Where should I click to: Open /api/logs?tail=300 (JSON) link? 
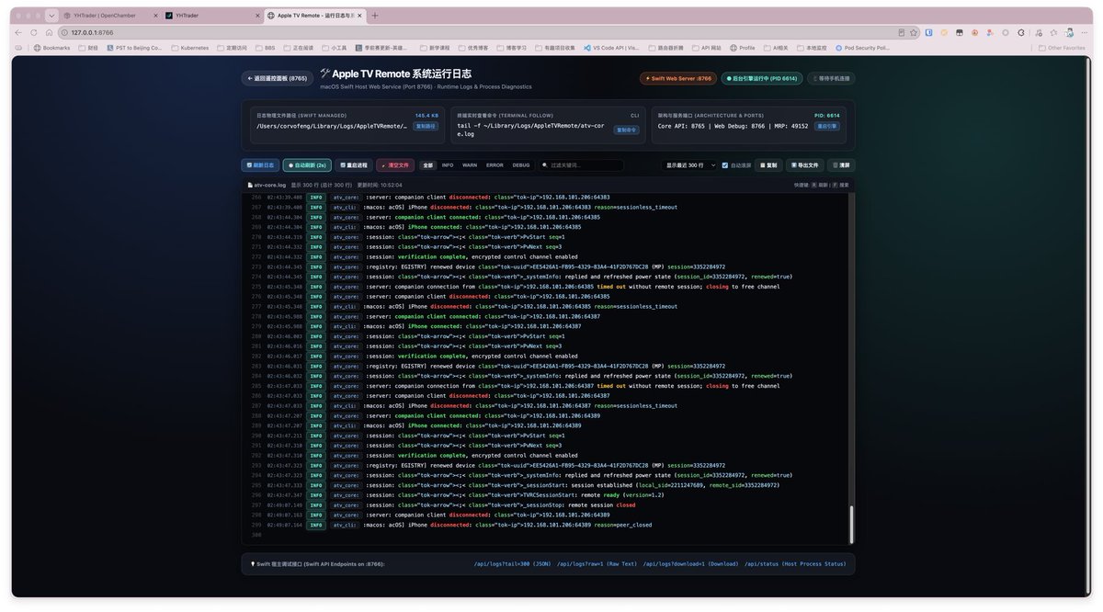[512, 564]
